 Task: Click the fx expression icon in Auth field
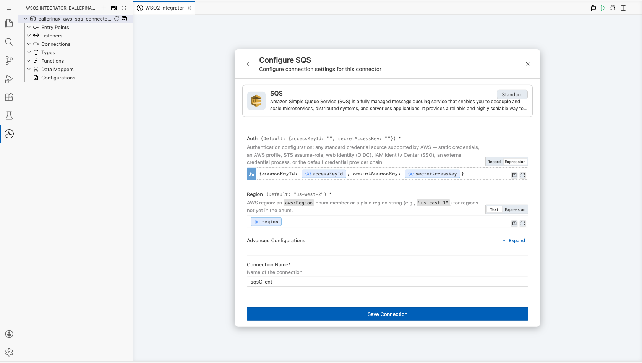coord(251,174)
